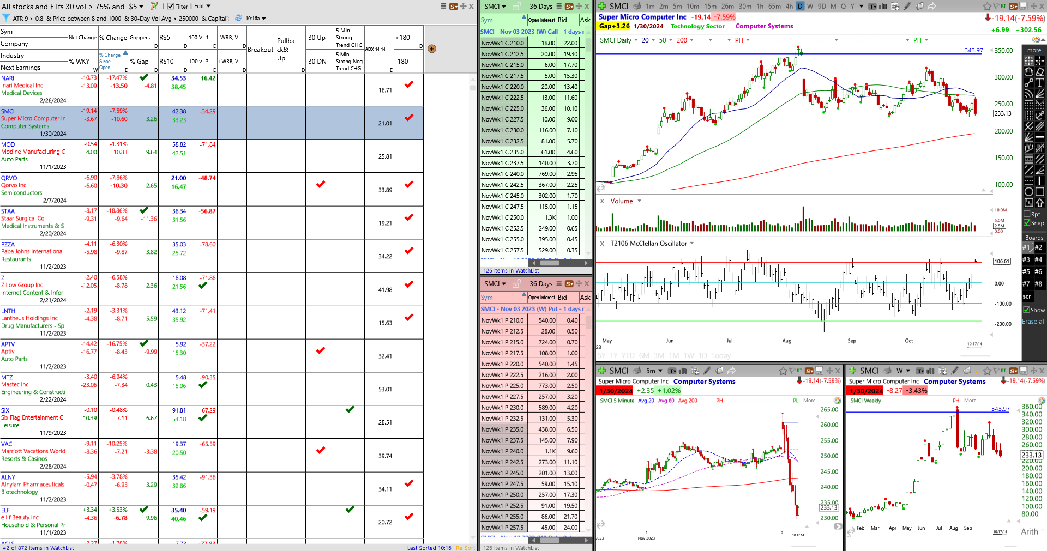
Task: Click the refresh scan icon next to 10:16a
Action: coord(238,18)
